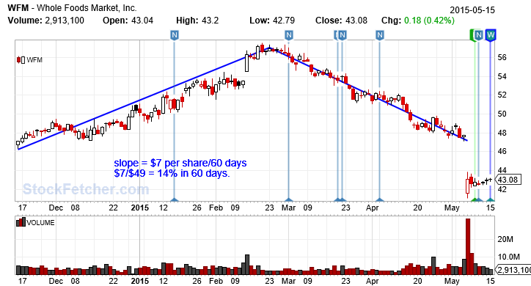531x286 pixels.
Task: Click the 52 price axis label
Action: point(502,95)
